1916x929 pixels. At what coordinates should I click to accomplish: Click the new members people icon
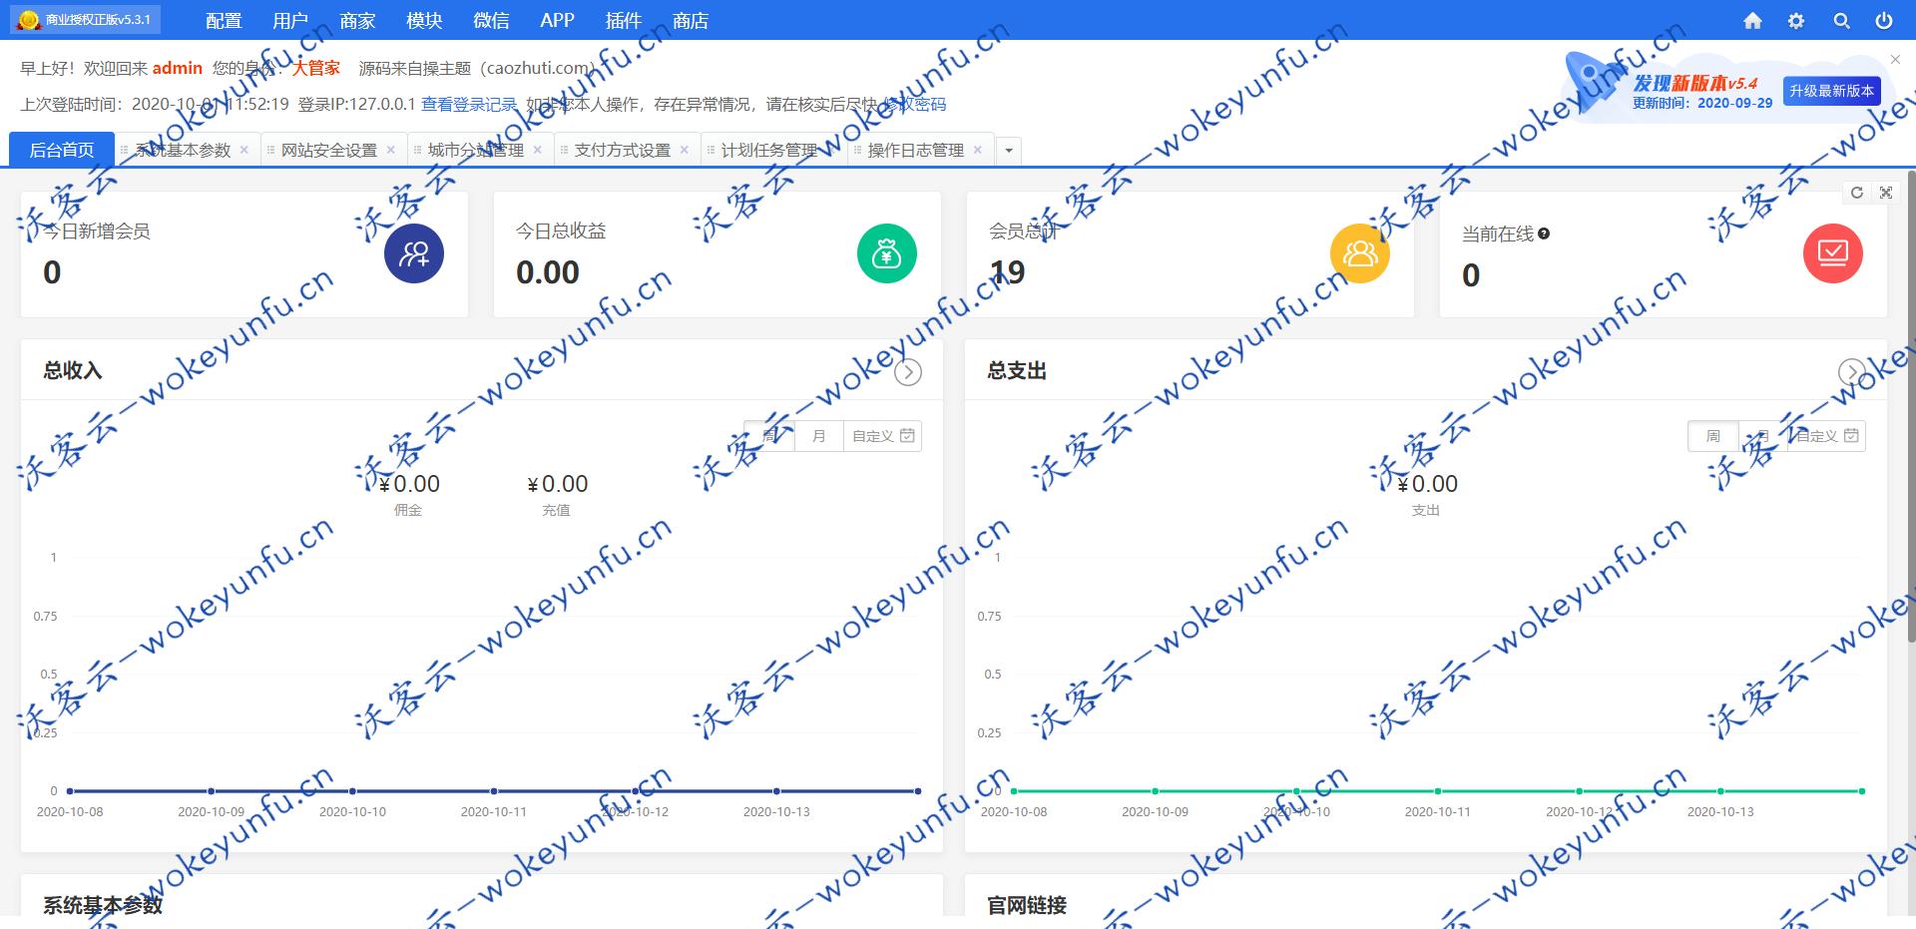[x=414, y=253]
